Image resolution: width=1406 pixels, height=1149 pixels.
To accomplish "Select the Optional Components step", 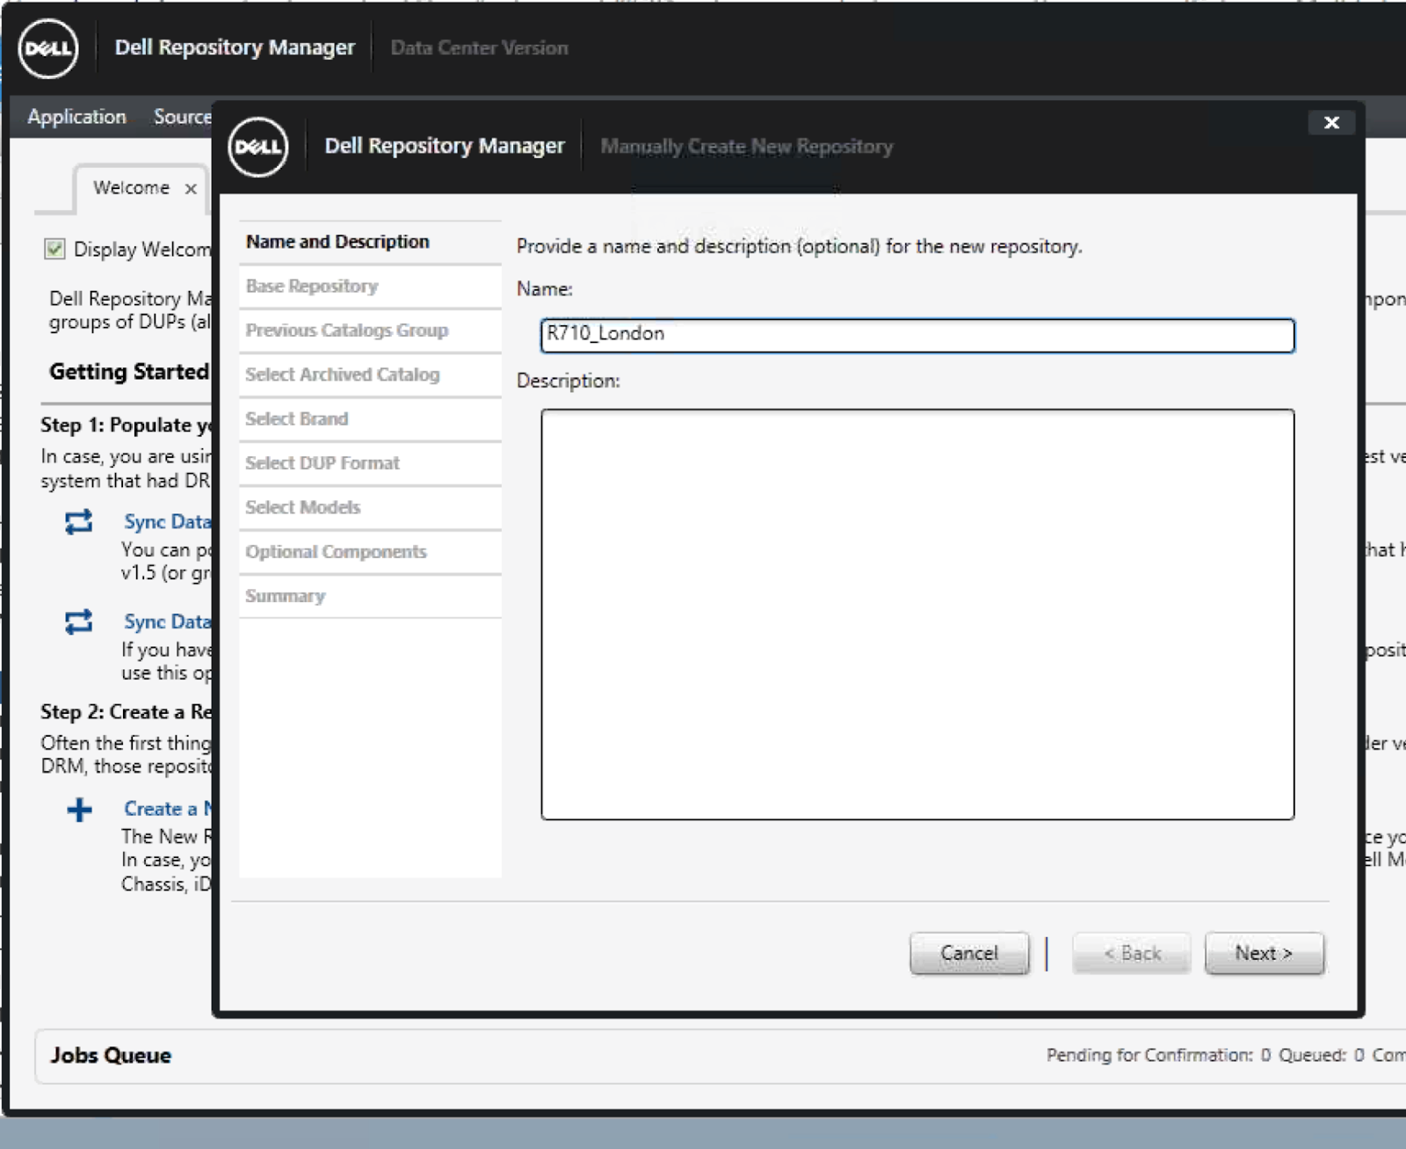I will click(370, 552).
